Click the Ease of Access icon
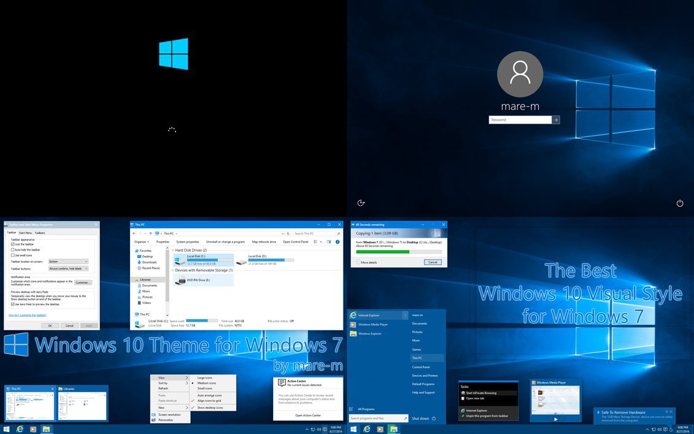Viewport: 694px width, 434px height. (361, 203)
